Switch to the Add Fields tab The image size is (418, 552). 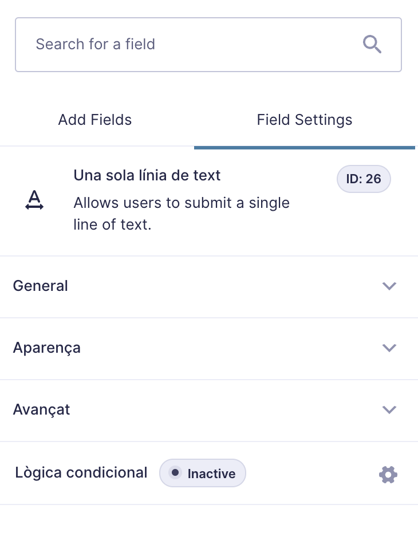tap(95, 120)
